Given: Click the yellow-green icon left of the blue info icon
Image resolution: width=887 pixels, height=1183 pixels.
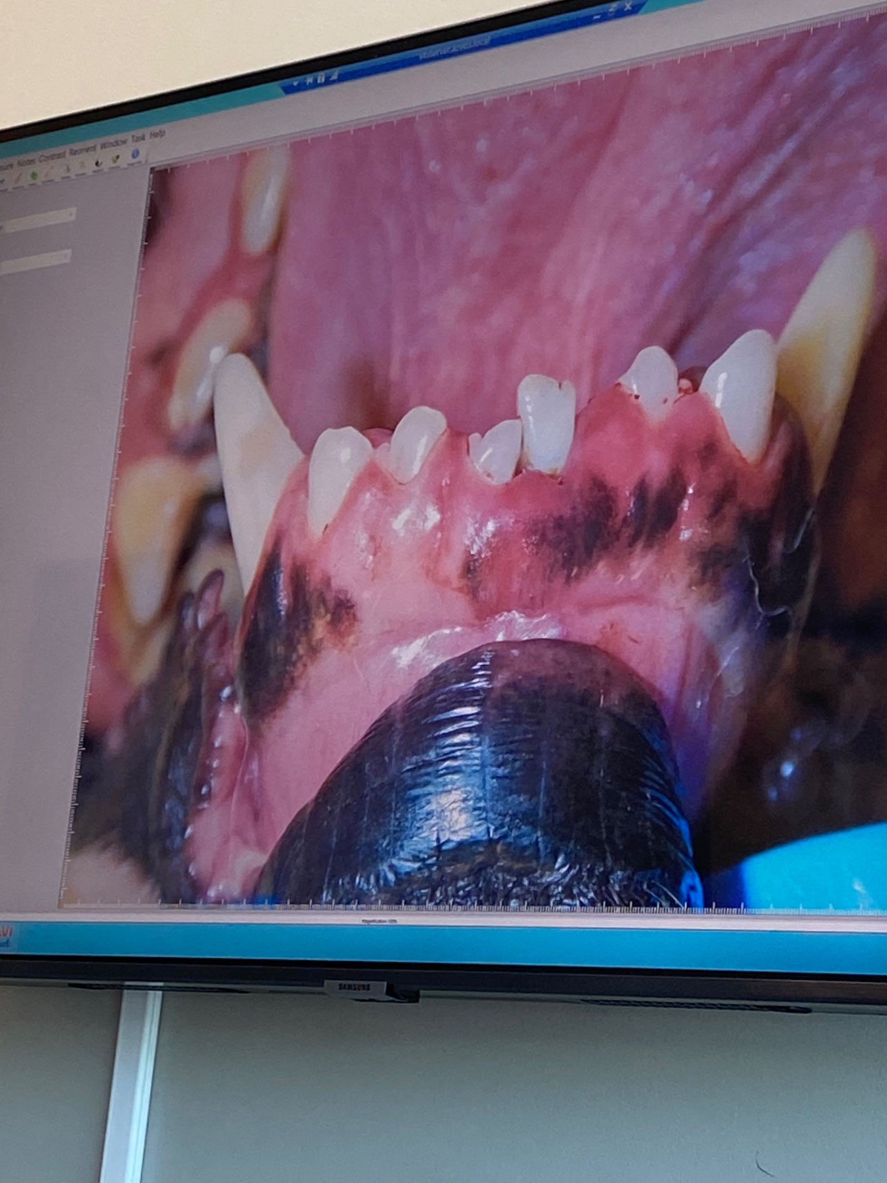Looking at the screenshot, I should click(115, 159).
